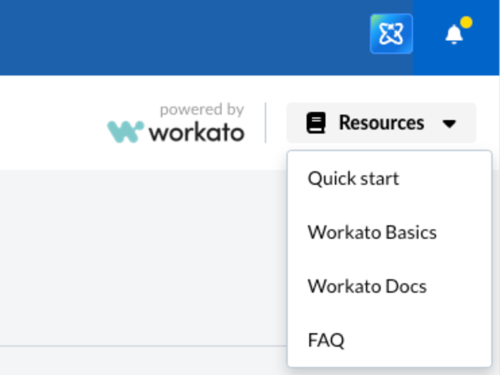Click the black triangle caret next to Resources
The image size is (500, 375).
[x=449, y=124]
